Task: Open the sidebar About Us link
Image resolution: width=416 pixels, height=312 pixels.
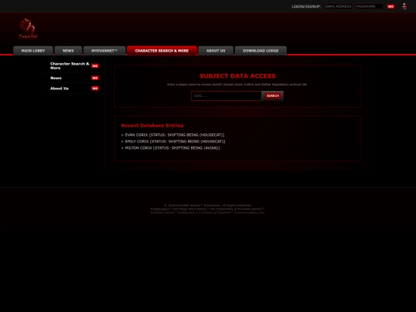Action: [x=59, y=89]
